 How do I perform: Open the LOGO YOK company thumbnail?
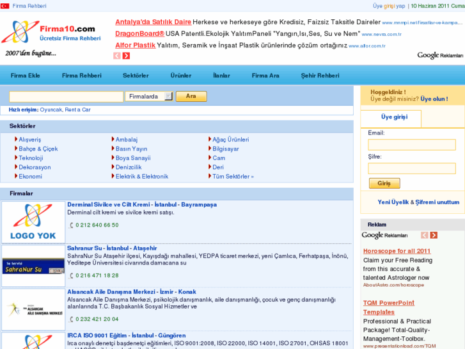tap(33, 222)
